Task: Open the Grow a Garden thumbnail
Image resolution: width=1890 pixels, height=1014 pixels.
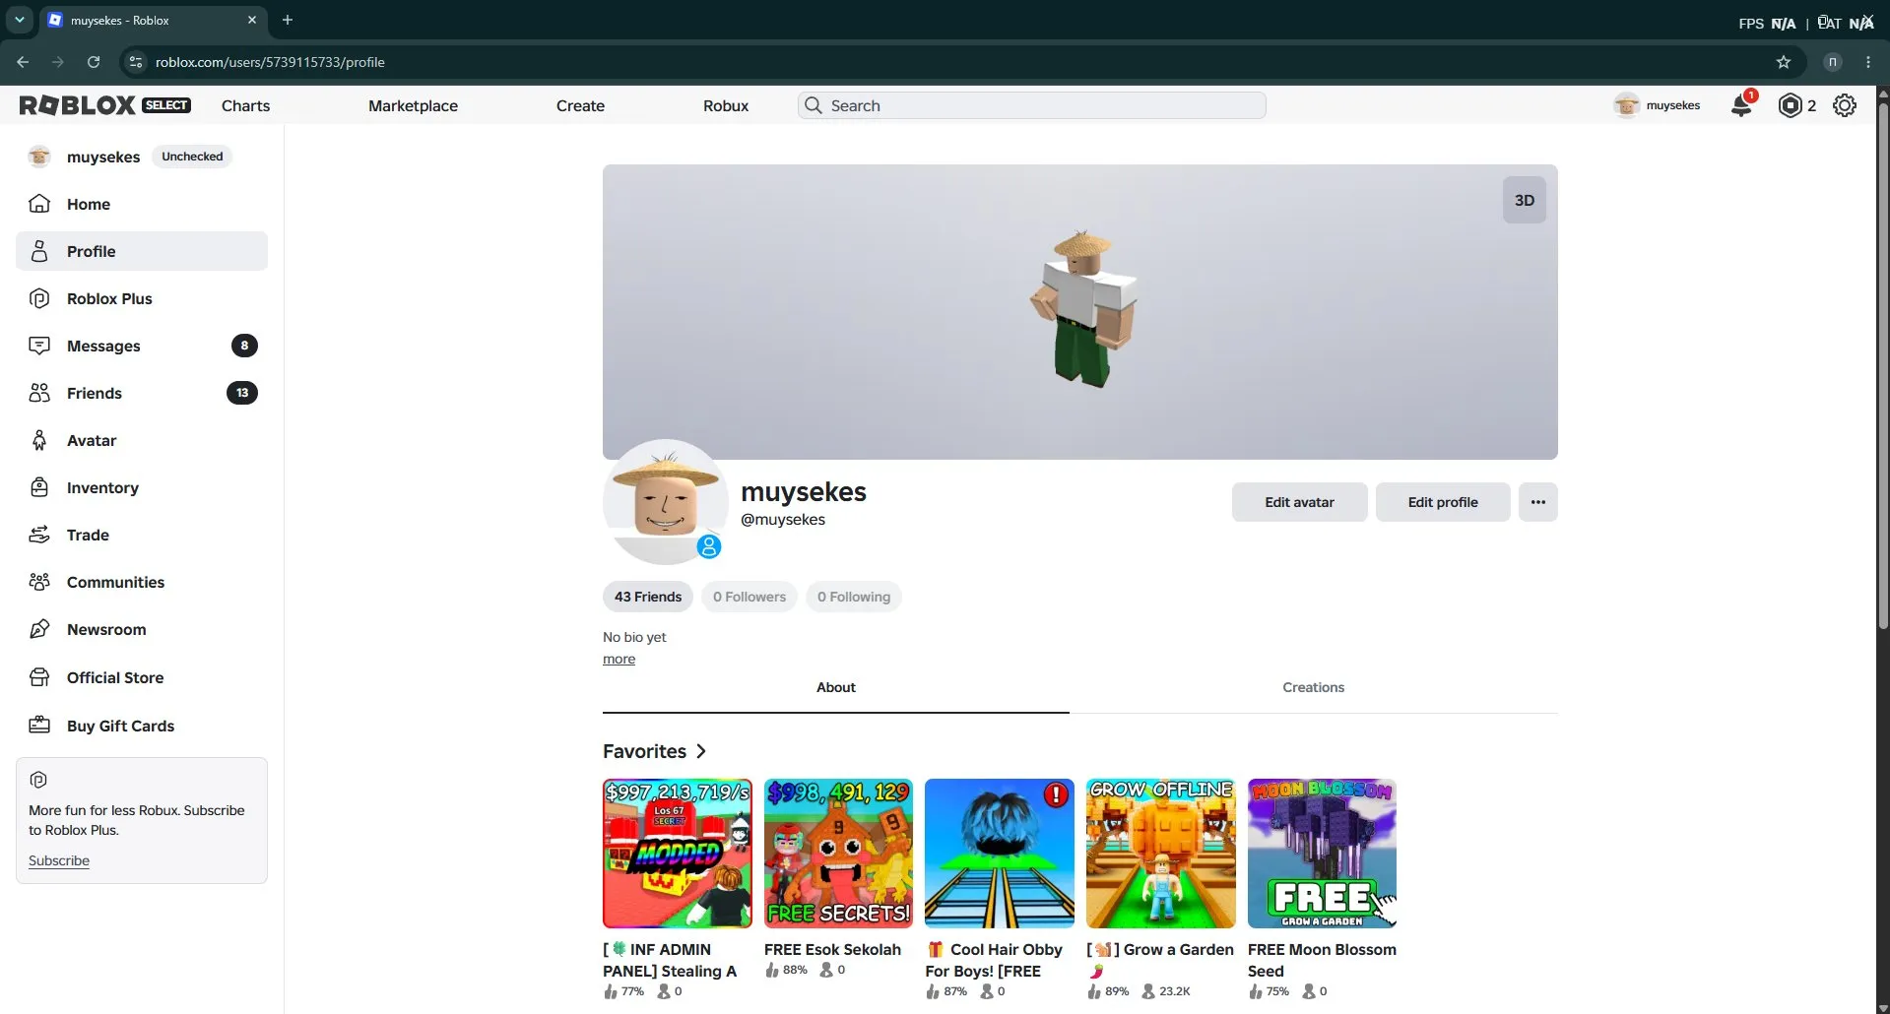Action: coord(1161,854)
